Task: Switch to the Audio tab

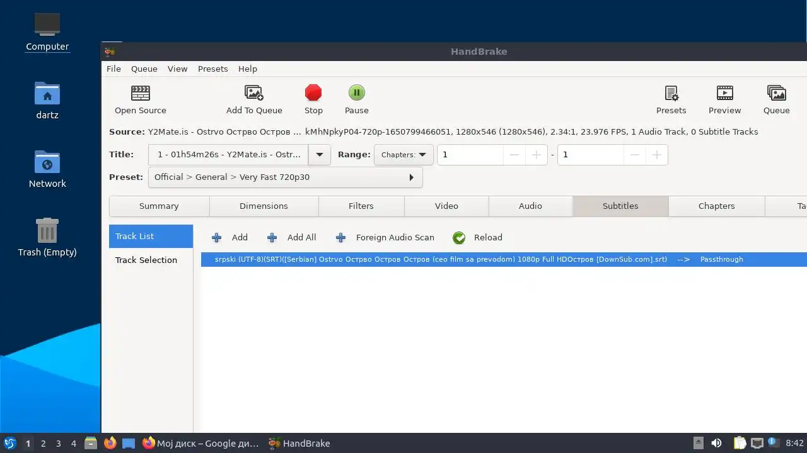Action: click(530, 206)
